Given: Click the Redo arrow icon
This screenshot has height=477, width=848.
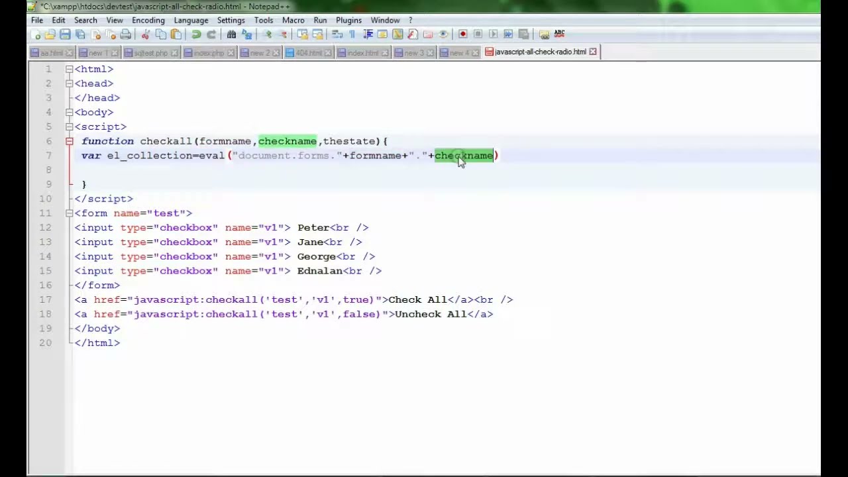Looking at the screenshot, I should (211, 34).
